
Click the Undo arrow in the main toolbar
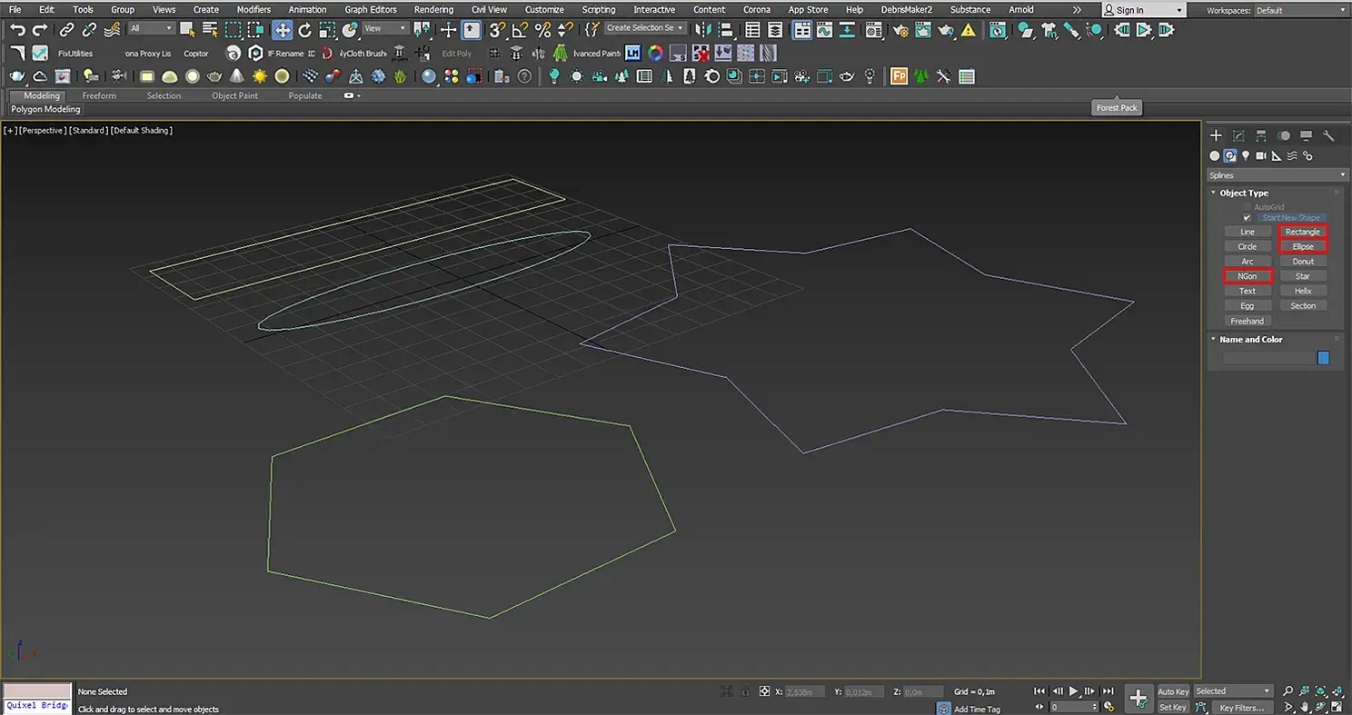pyautogui.click(x=17, y=30)
